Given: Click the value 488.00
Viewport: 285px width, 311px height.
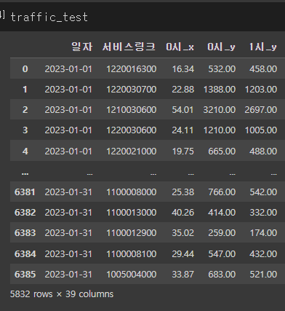Looking at the screenshot, I should tap(263, 151).
